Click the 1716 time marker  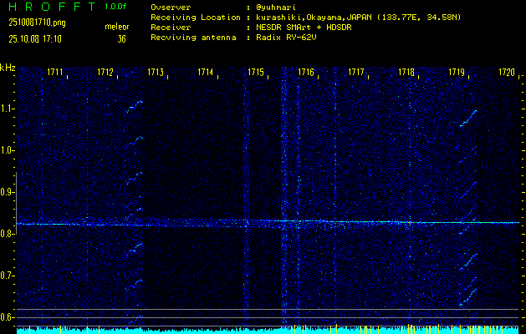[x=306, y=72]
